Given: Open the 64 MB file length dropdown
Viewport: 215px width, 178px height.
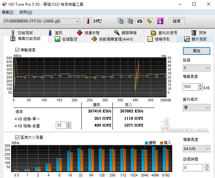Looking at the screenshot, I should pos(197,149).
